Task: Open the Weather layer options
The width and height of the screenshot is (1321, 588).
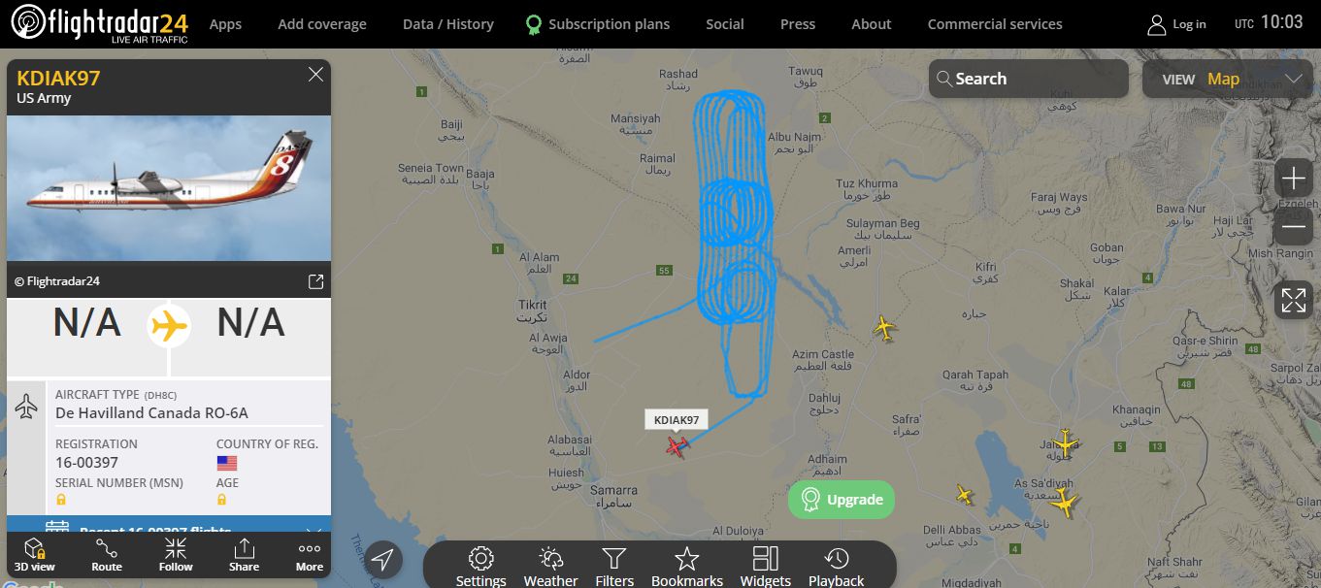Action: pyautogui.click(x=550, y=567)
